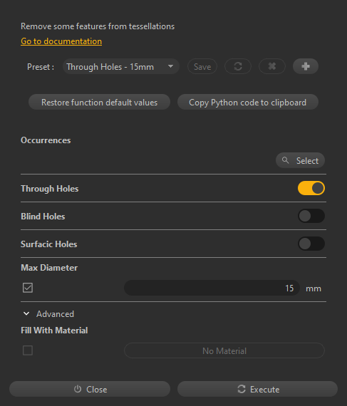The image size is (347, 406).
Task: Collapse the Advanced section chevron
Action: pos(26,314)
